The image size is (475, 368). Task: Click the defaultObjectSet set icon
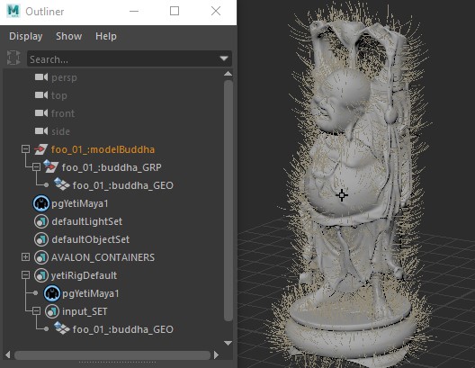pyautogui.click(x=41, y=239)
